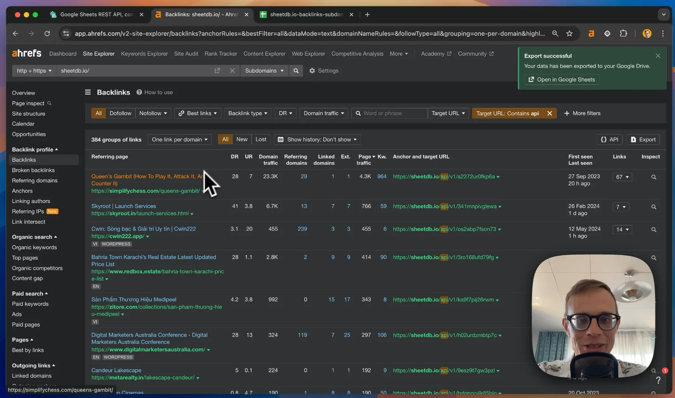This screenshot has height=398, width=675.
Task: Toggle the hamburger menu beside Backlinks
Action: [88, 92]
